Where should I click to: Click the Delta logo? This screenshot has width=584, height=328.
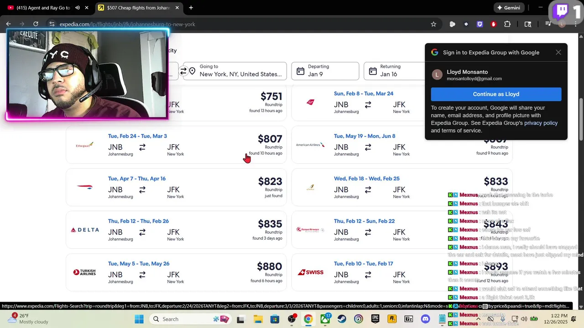(85, 230)
